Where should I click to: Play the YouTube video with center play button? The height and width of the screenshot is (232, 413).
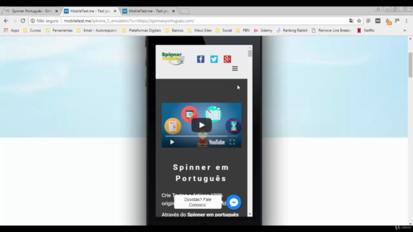click(x=201, y=125)
